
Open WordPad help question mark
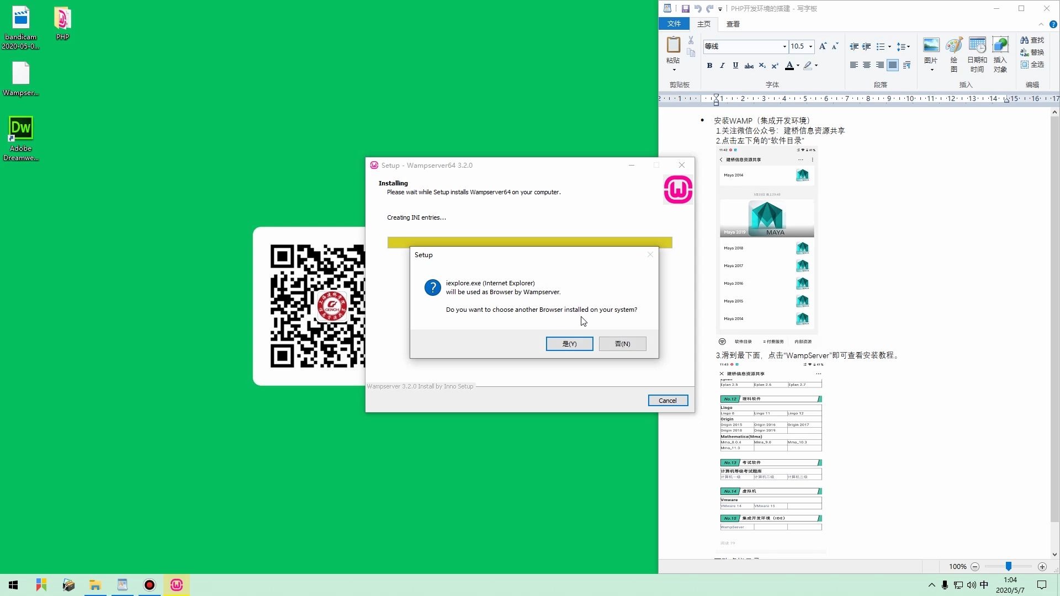coord(1053,24)
